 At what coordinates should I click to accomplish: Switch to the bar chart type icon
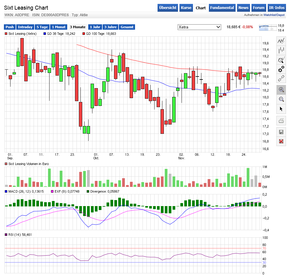pyautogui.click(x=281, y=50)
